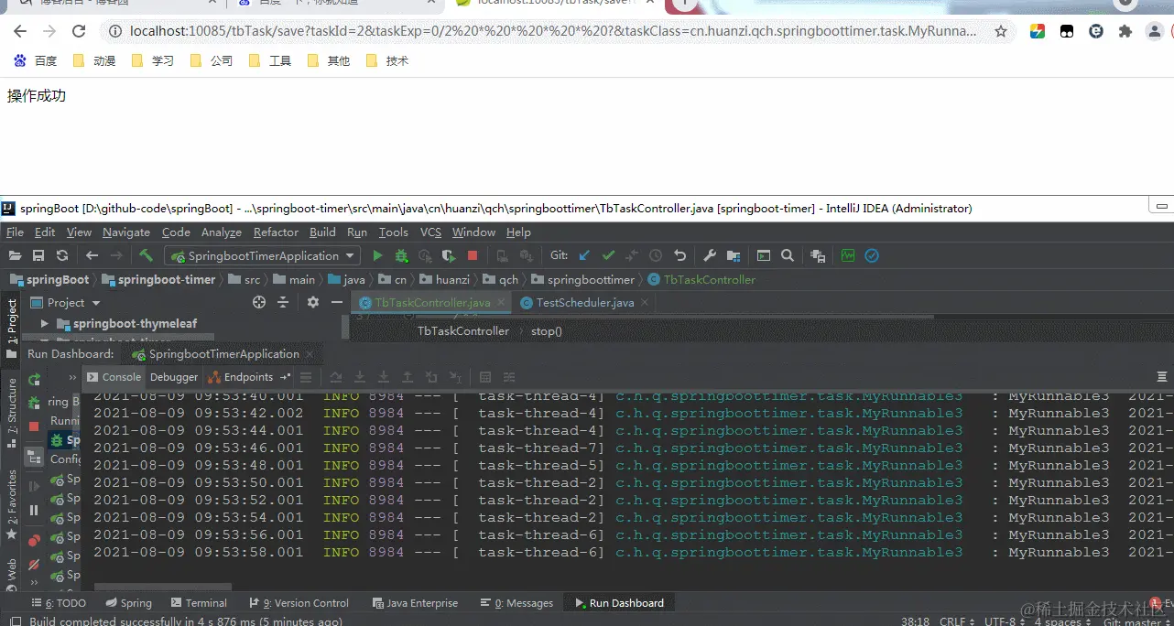Open the VCS menu
The height and width of the screenshot is (626, 1174).
click(430, 232)
